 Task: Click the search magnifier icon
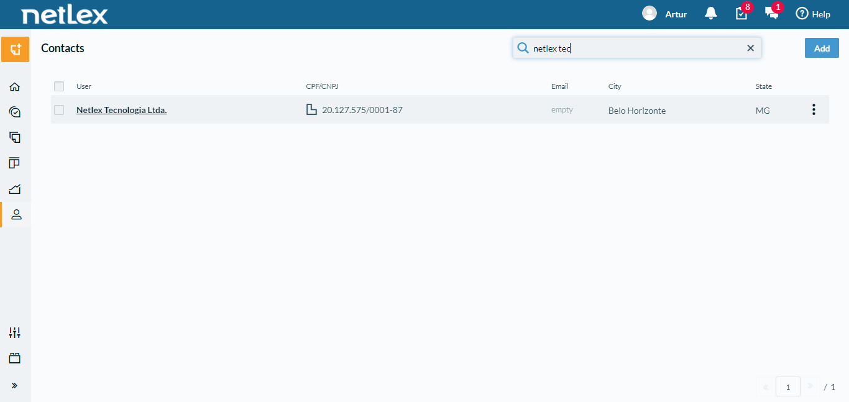pos(523,48)
